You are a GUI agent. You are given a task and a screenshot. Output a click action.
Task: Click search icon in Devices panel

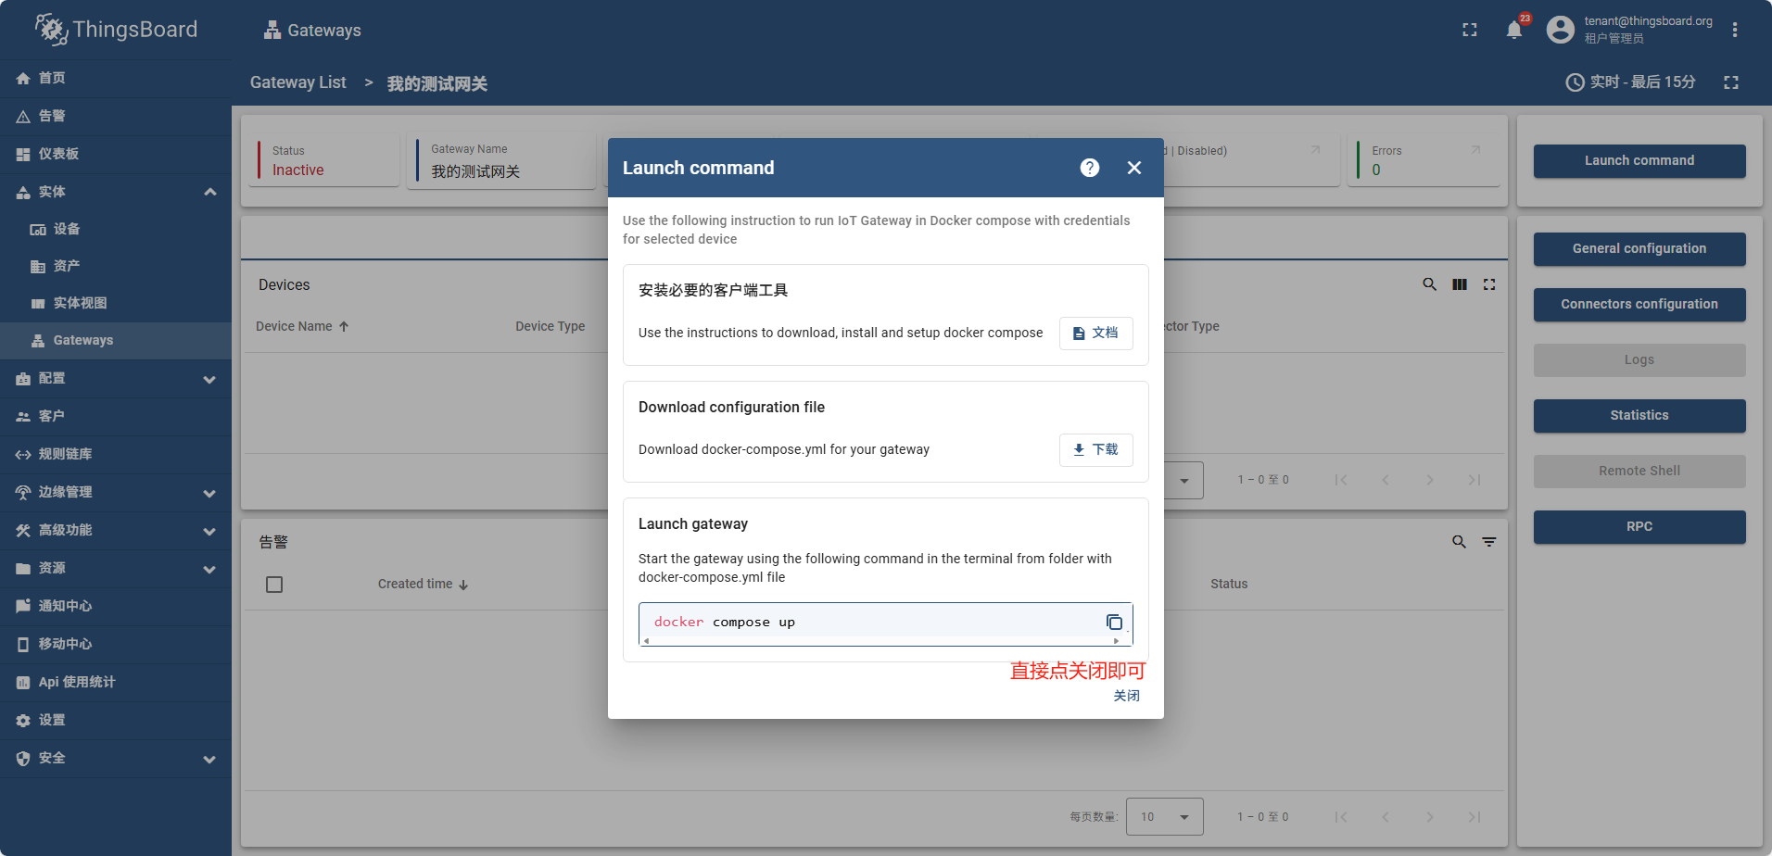pyautogui.click(x=1430, y=284)
